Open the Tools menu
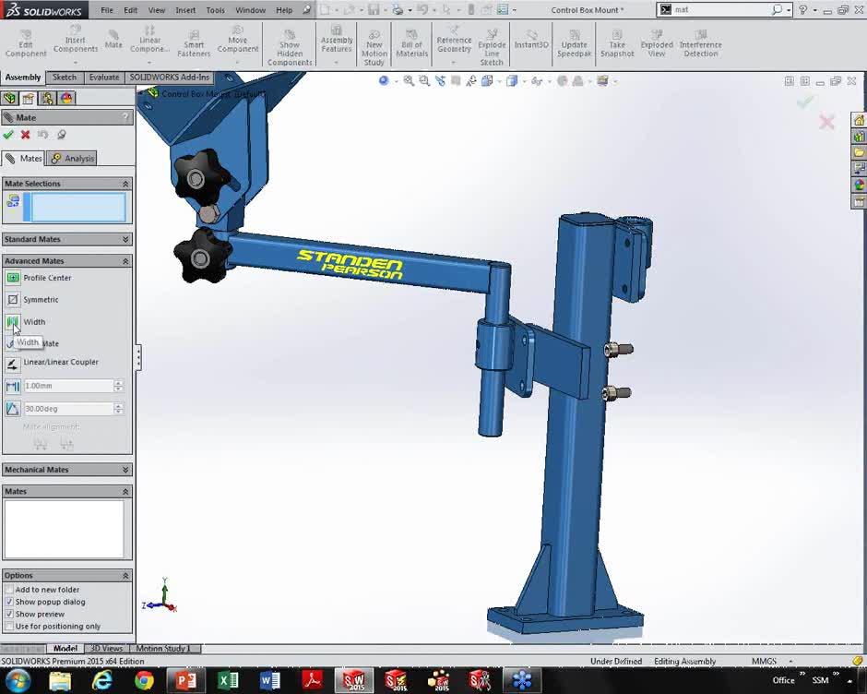The height and width of the screenshot is (694, 867). coord(215,10)
